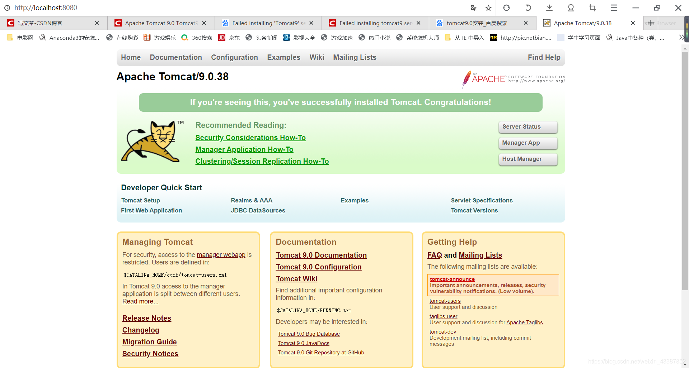Close the Apache Tomcat 9.0 Tomcat9 tab
The width and height of the screenshot is (689, 368).
pyautogui.click(x=204, y=23)
